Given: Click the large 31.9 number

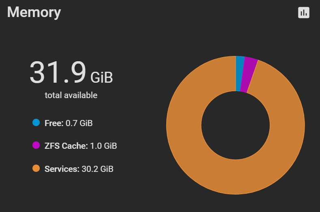Looking at the screenshot, I should tap(58, 73).
